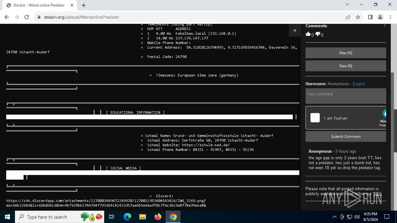
Task: Click the Timezone line
Action: 197,75
